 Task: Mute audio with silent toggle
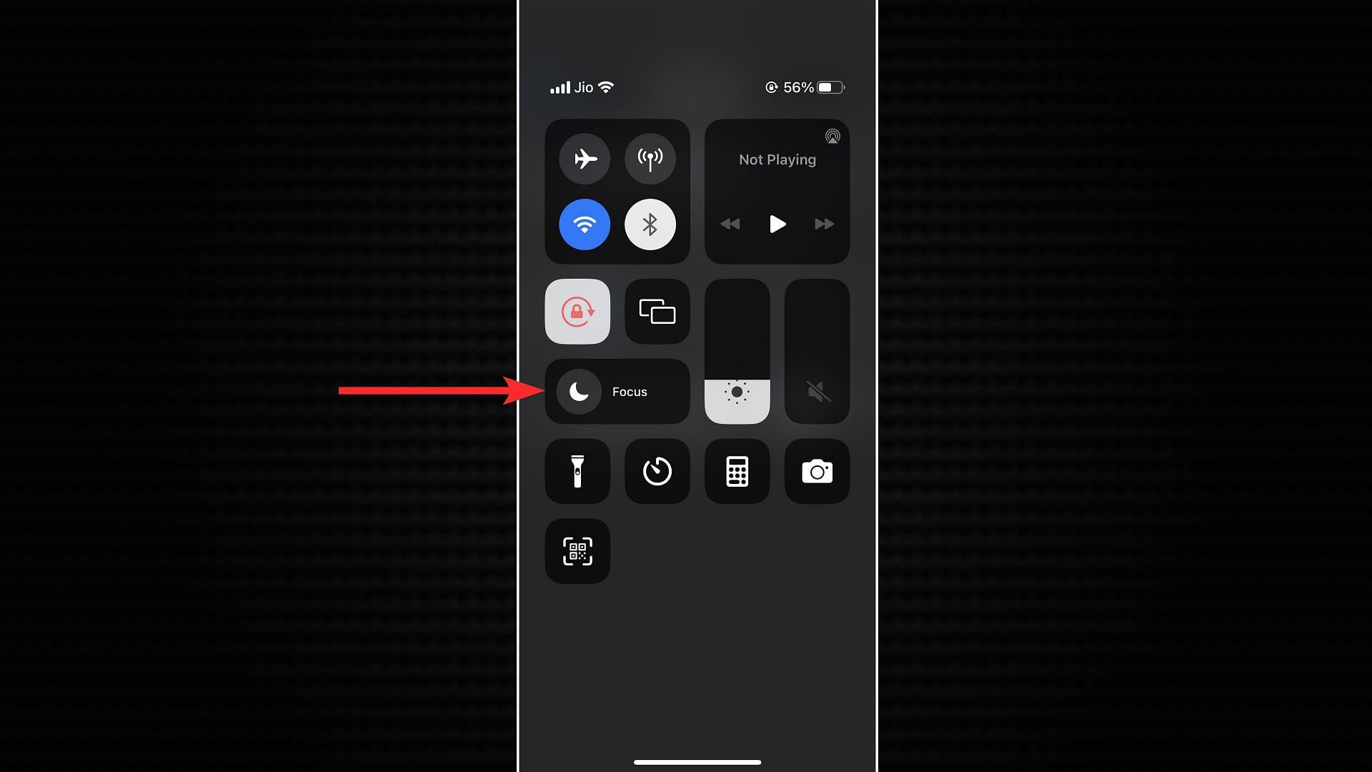tap(815, 391)
